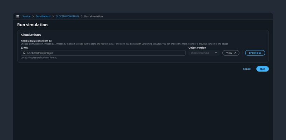The image size is (286, 140).
Task: Open Distributions breadcrumb link
Action: pos(43,16)
